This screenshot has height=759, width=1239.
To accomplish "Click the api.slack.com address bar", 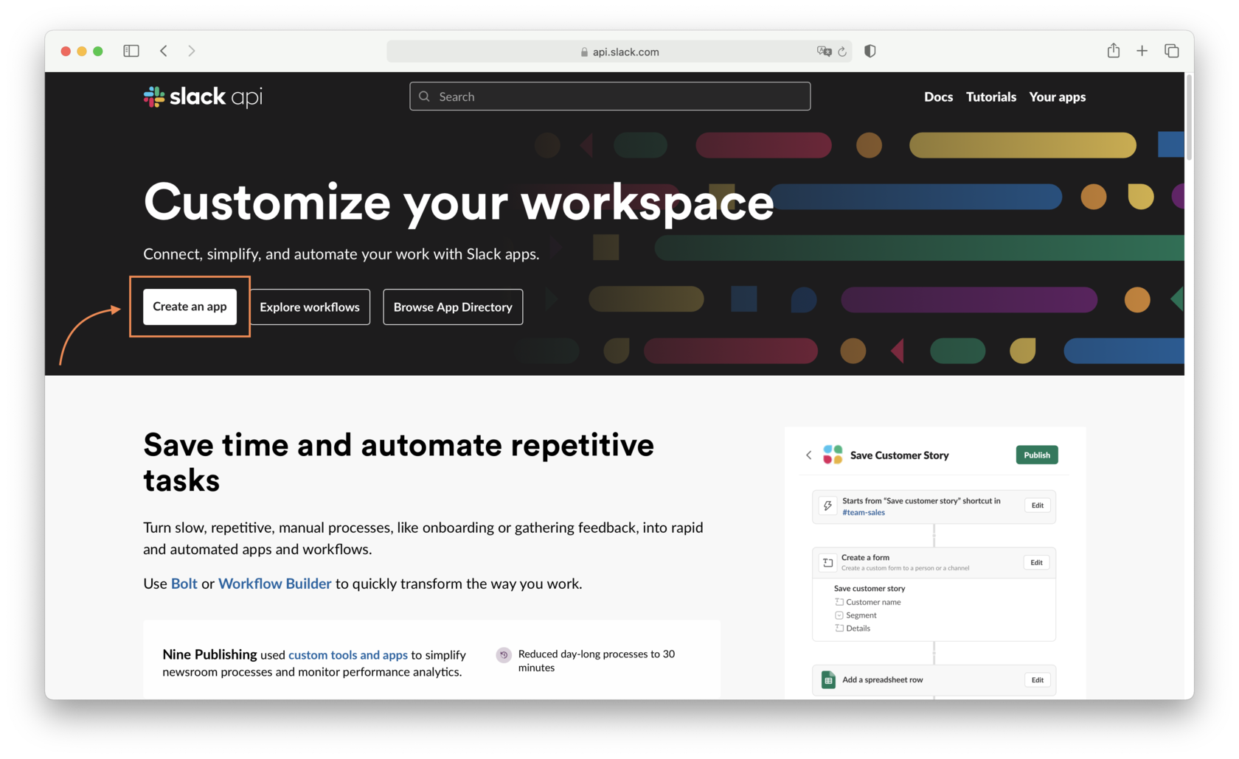I will (619, 52).
